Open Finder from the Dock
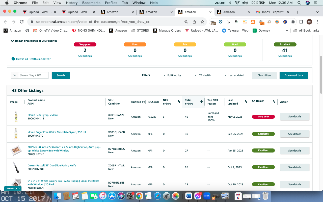 (58, 196)
